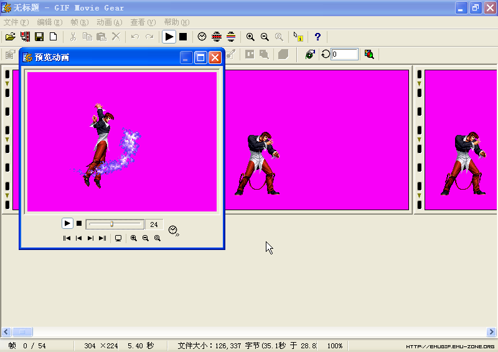498x352 pixels.
Task: Click the loop count input field showing 0
Action: point(345,54)
